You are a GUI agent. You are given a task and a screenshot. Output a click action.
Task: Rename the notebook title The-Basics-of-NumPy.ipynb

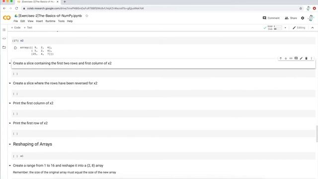[x=50, y=16]
